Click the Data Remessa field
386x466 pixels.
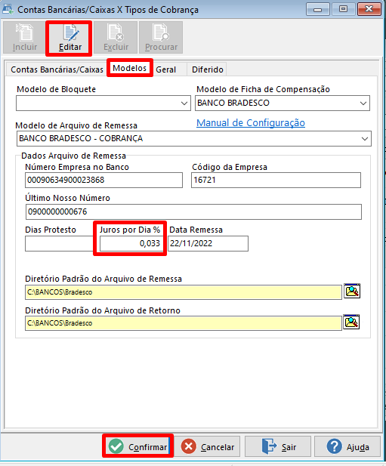pyautogui.click(x=208, y=244)
